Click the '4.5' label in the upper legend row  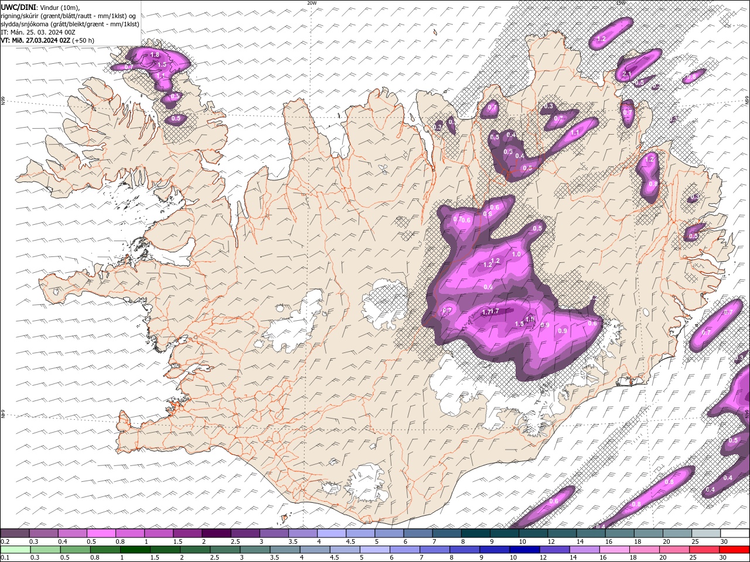(350, 542)
